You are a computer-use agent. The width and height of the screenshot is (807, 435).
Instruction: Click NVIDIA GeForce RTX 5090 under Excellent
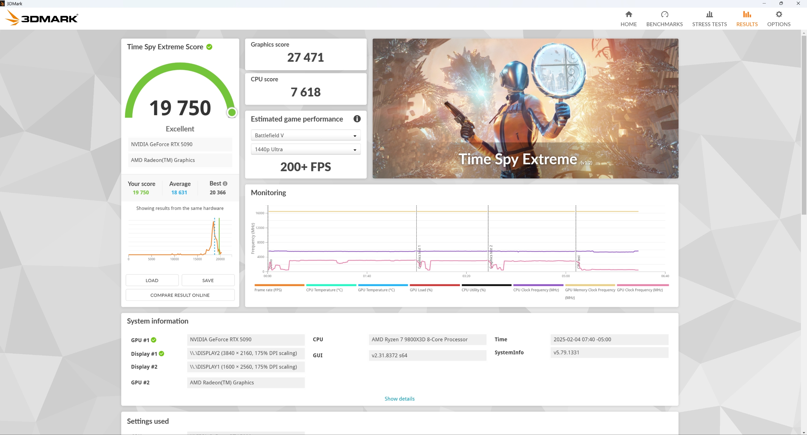(x=180, y=144)
